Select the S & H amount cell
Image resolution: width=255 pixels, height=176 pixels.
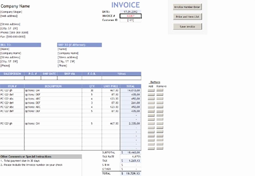point(131,165)
